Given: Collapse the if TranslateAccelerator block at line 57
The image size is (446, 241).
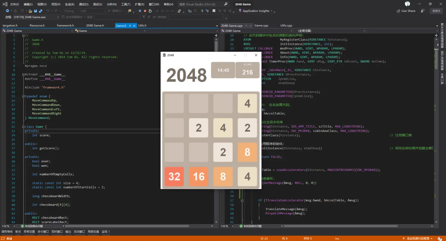Looking at the screenshot, I should click(242, 200).
